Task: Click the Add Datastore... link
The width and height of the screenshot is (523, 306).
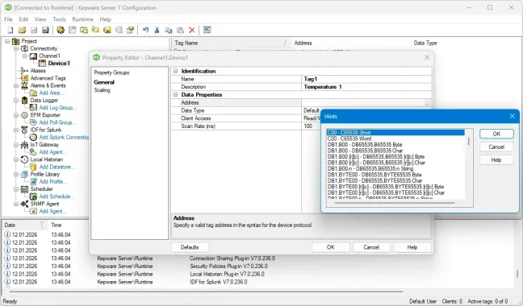Action: (57, 167)
